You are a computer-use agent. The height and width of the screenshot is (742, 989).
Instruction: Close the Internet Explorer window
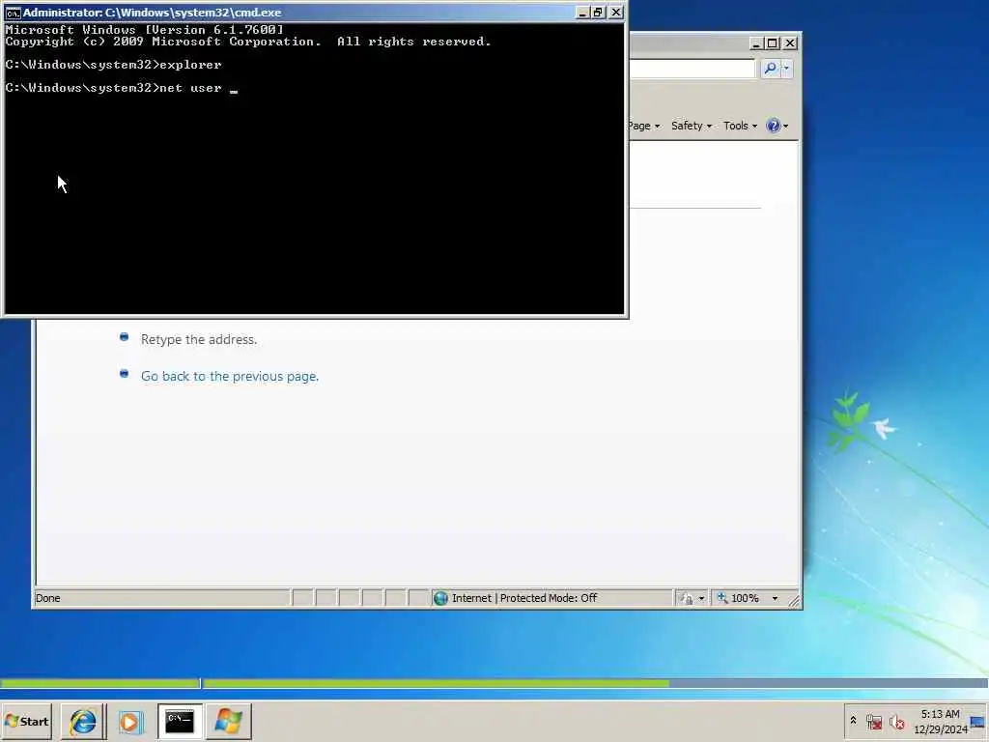pyautogui.click(x=790, y=43)
